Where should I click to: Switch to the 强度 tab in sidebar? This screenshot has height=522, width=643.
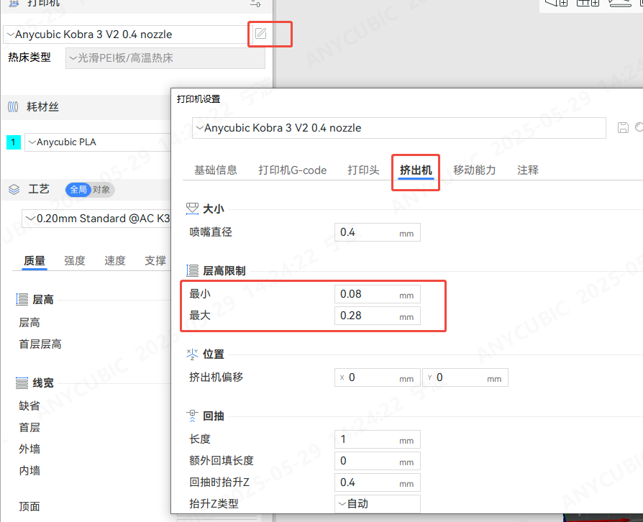click(x=75, y=261)
